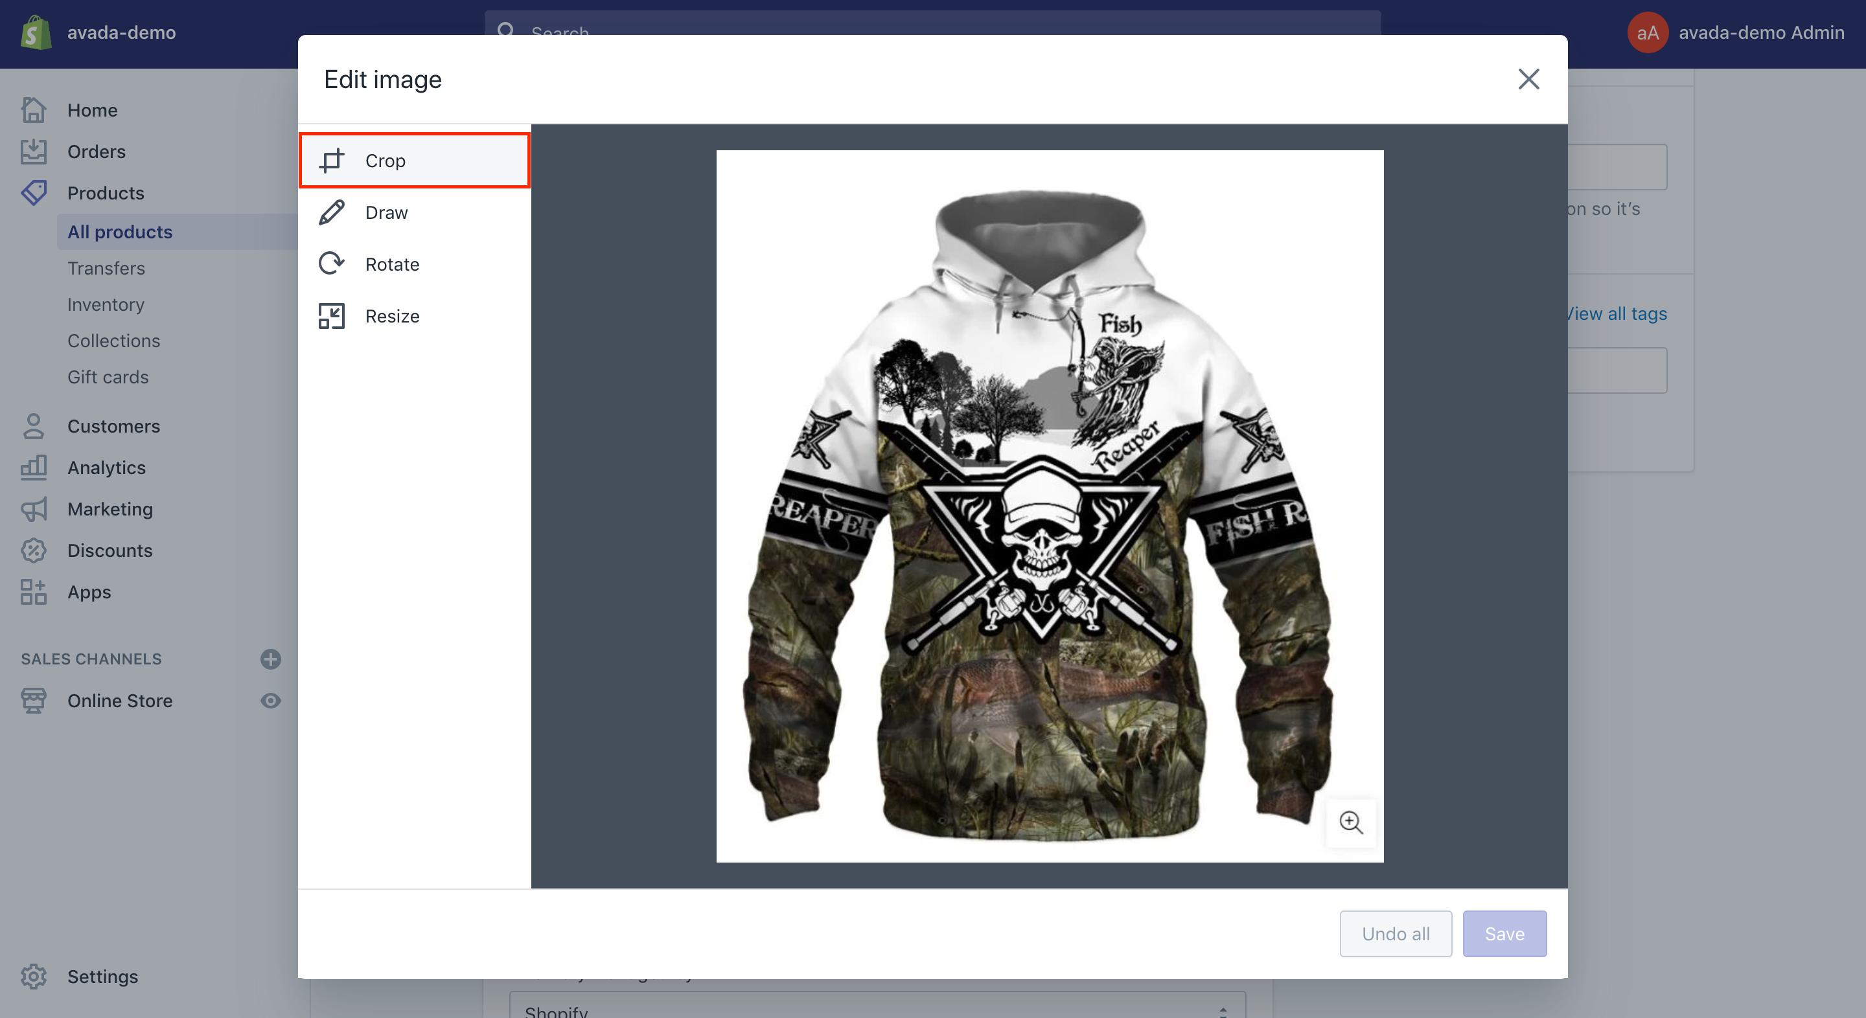The width and height of the screenshot is (1866, 1018).
Task: Select the Crop tool
Action: click(x=414, y=159)
